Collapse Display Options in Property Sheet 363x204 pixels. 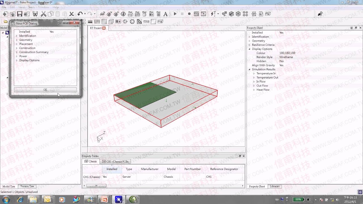250,49
